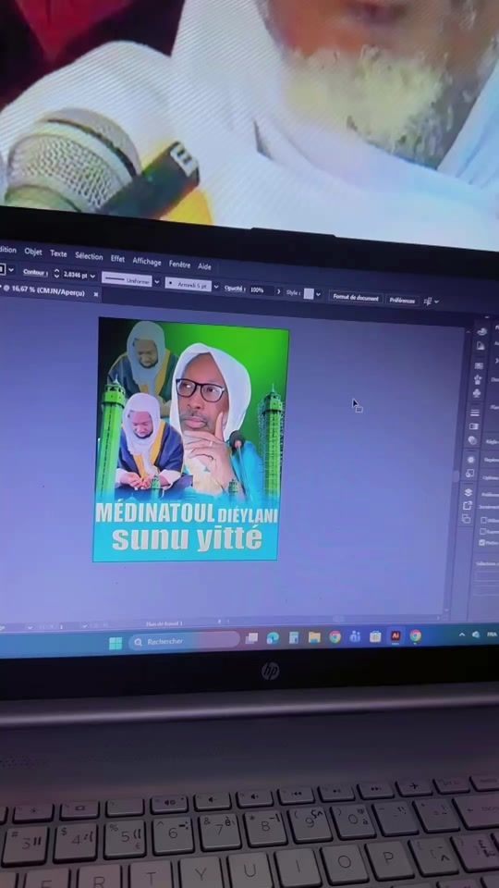Open the stroke panel lines icon
499x888 pixels.
pos(475,413)
